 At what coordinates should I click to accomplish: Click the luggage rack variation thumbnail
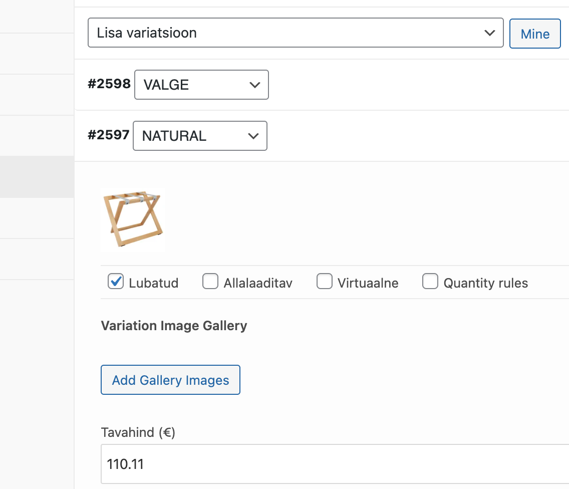click(x=133, y=220)
